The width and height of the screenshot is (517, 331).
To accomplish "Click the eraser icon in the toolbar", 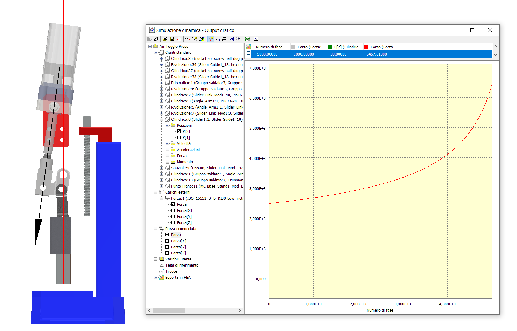I will click(x=156, y=39).
